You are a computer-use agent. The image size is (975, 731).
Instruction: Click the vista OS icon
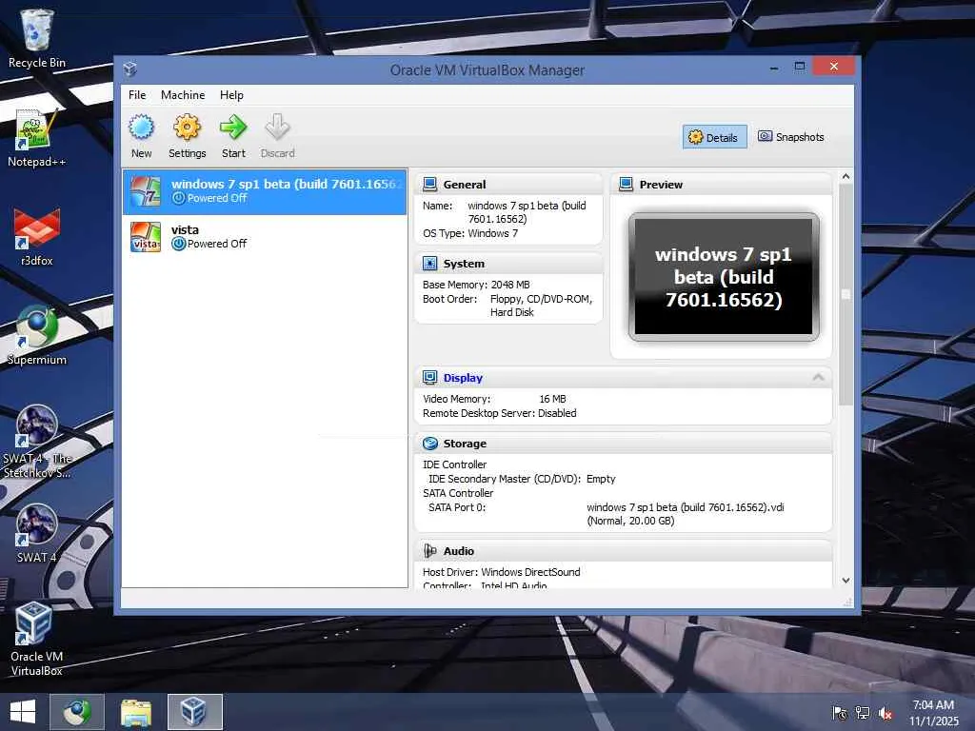click(146, 237)
